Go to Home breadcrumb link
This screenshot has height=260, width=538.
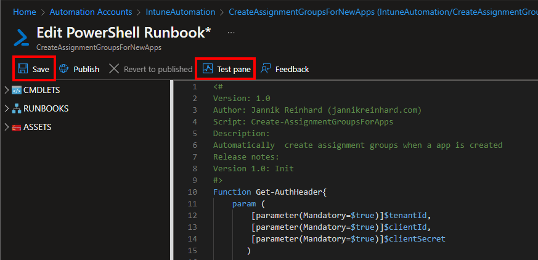24,12
